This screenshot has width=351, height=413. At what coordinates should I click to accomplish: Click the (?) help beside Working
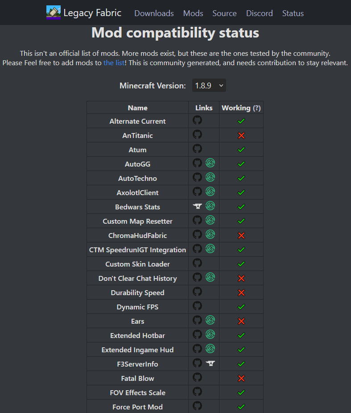[257, 108]
